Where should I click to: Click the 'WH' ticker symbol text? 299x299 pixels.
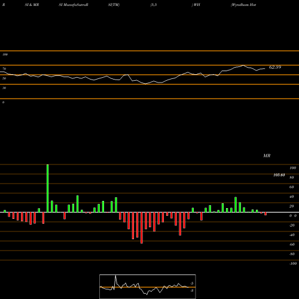(x=196, y=5)
